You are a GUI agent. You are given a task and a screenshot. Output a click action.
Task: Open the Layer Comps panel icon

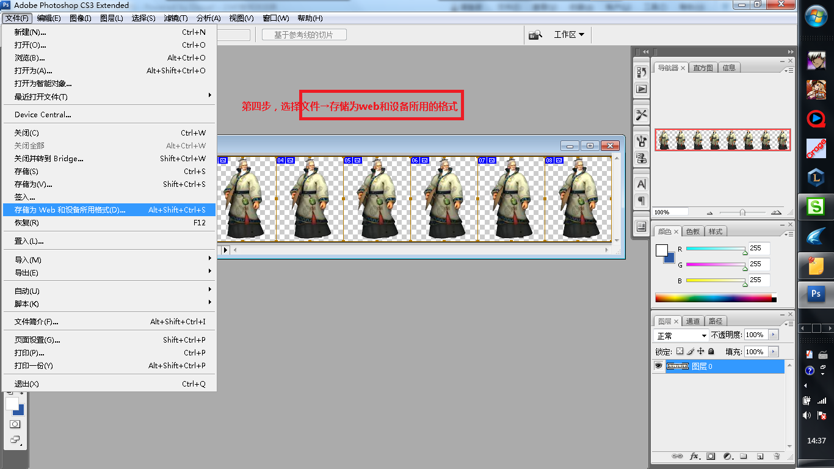[x=642, y=226]
